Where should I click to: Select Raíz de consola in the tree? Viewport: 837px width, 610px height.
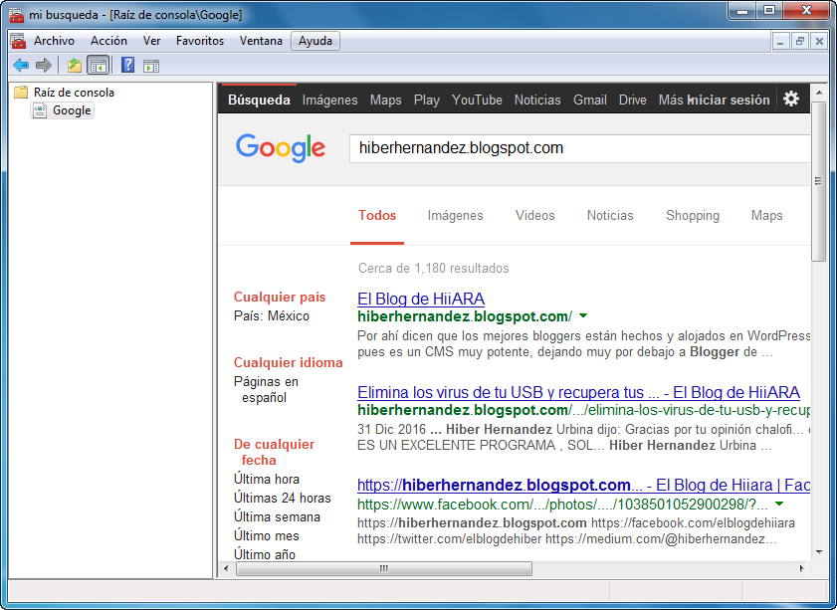point(74,93)
